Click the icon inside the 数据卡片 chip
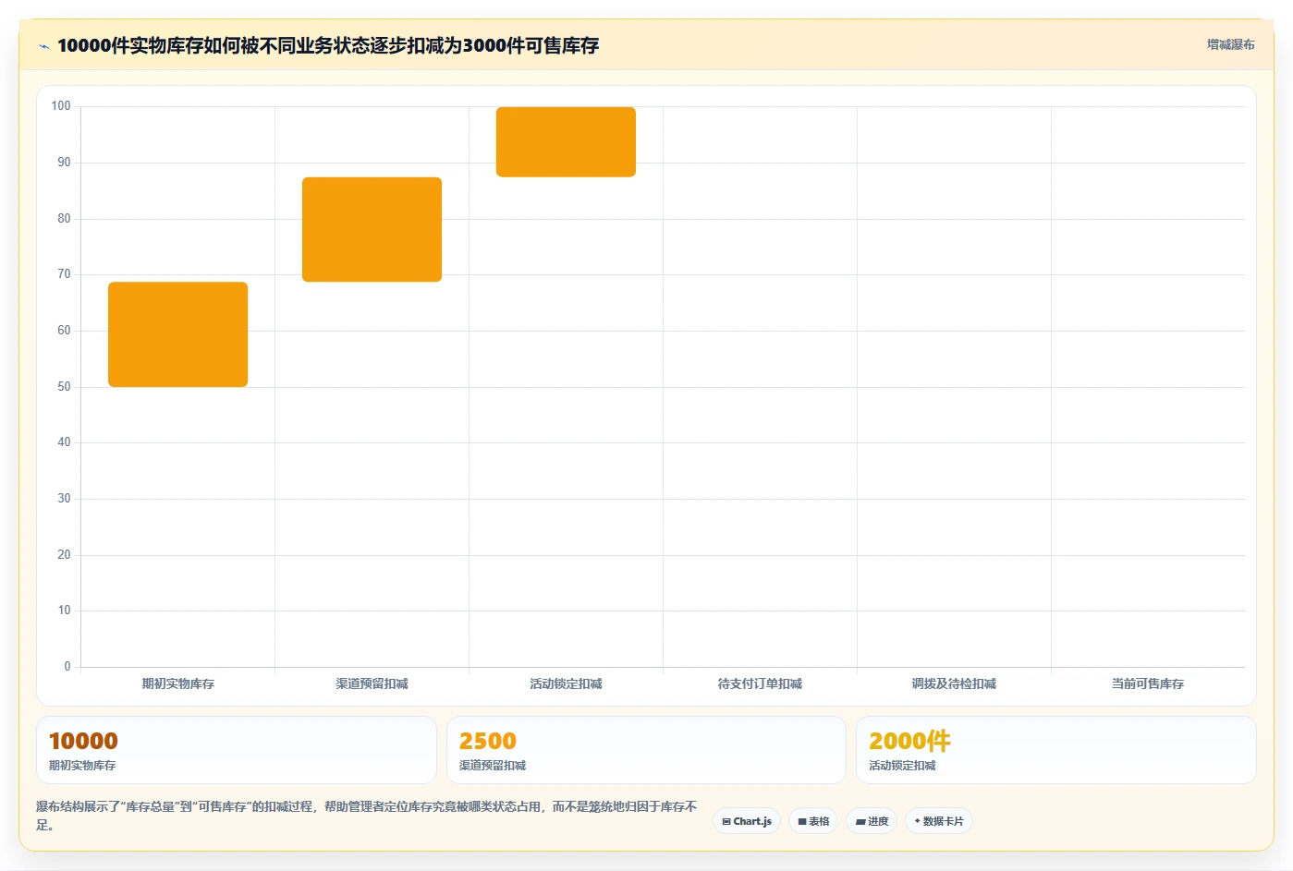This screenshot has width=1293, height=871. coord(917,821)
